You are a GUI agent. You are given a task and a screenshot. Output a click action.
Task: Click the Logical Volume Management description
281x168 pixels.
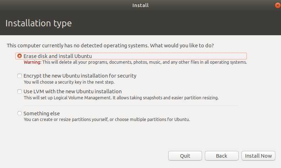[x=121, y=98]
